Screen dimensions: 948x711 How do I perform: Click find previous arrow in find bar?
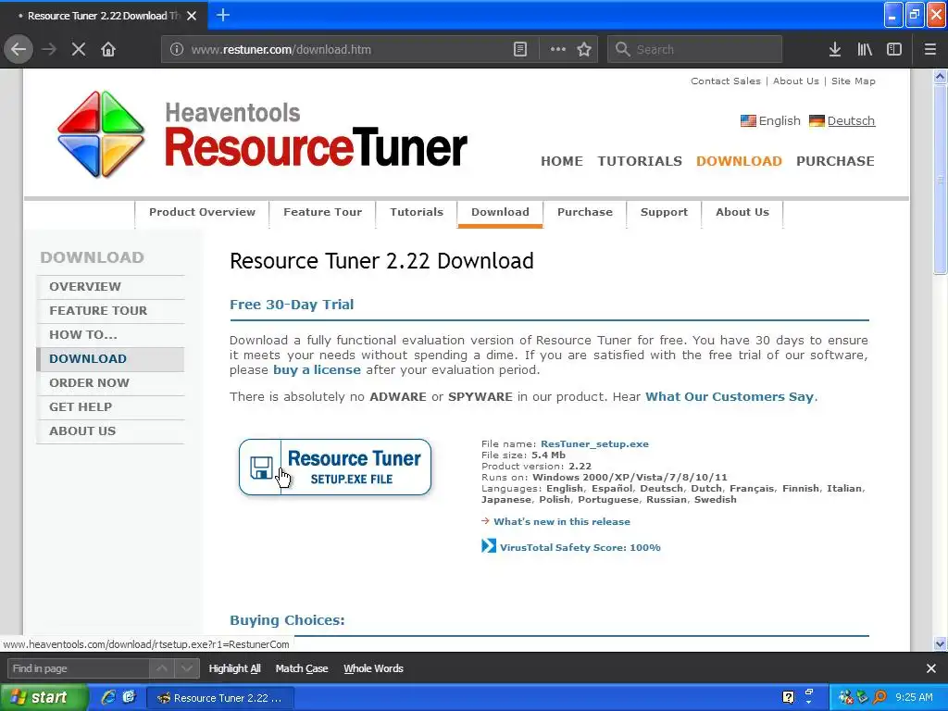click(162, 668)
